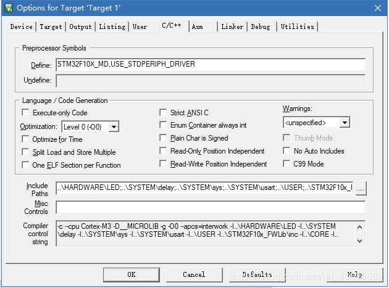This screenshot has height=288, width=389.
Task: Click the Define label
Action: pos(41,65)
